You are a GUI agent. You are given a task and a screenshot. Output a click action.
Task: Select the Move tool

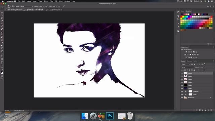coord(2,13)
